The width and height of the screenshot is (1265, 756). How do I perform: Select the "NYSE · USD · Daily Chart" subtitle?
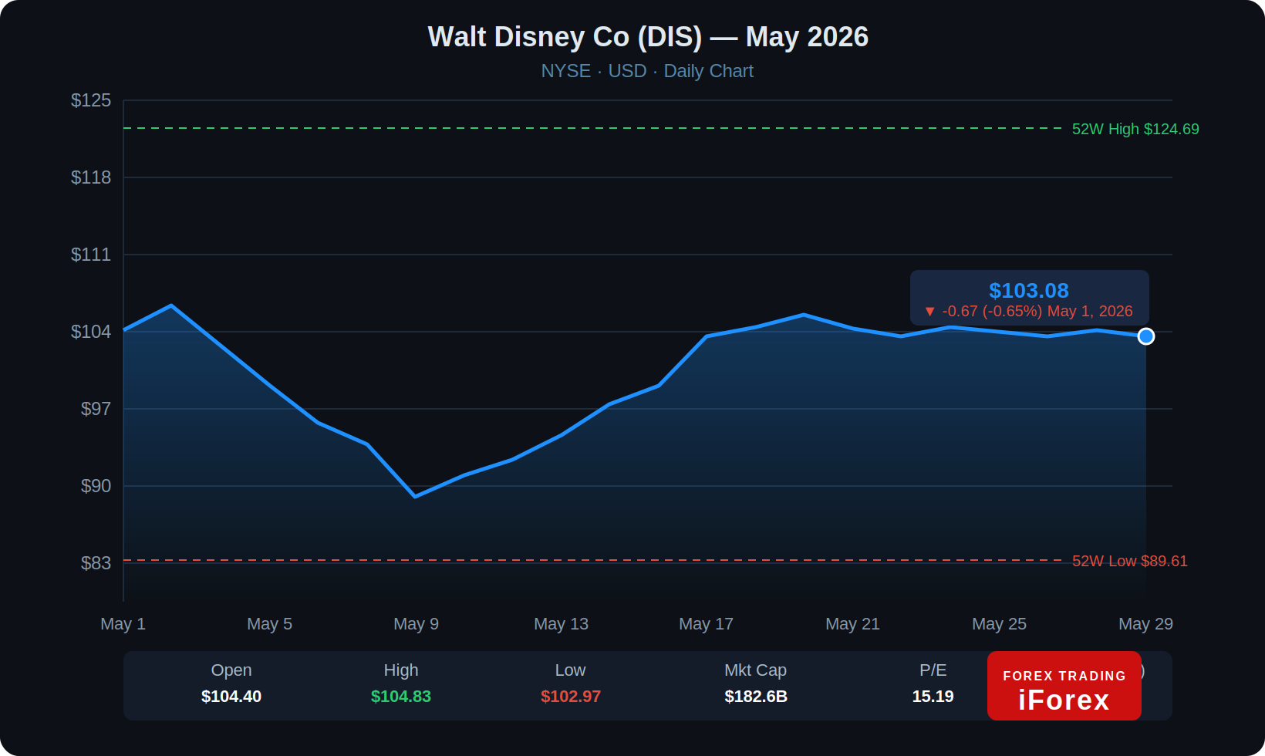point(647,71)
